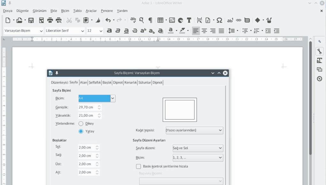Switch to the Sütunlar tab
This screenshot has width=326, height=185.
click(x=145, y=82)
